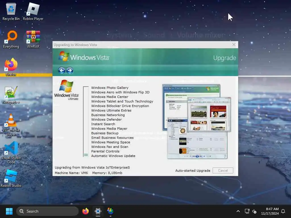Launch VLC media player shortcut
This screenshot has width=291, height=218.
tap(11, 125)
